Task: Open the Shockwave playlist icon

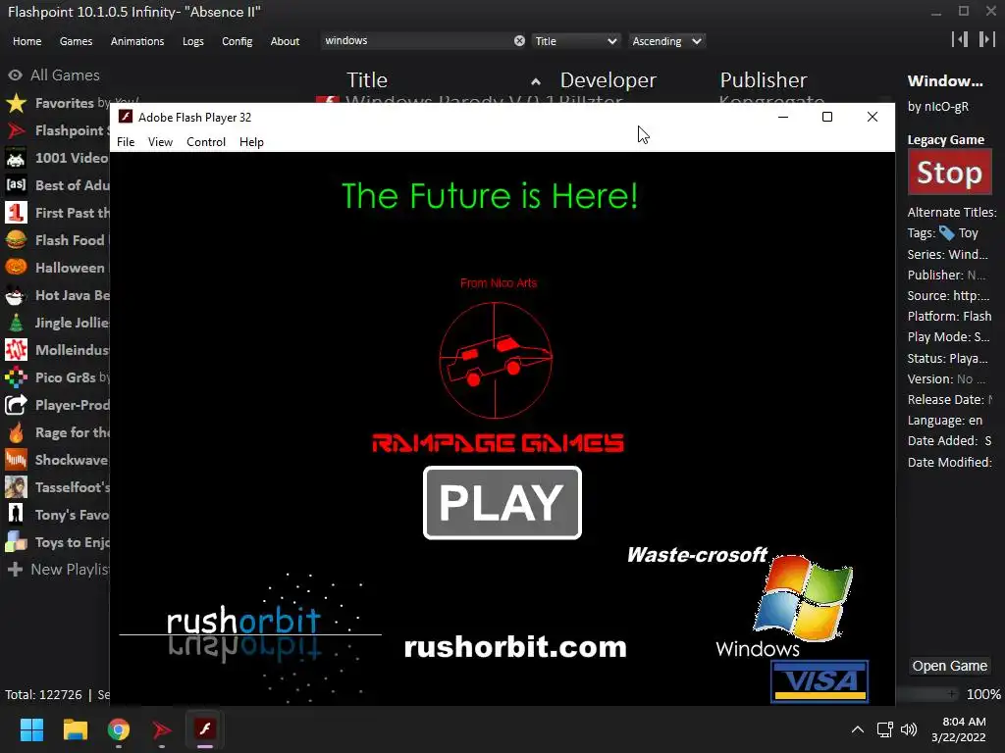Action: tap(16, 460)
